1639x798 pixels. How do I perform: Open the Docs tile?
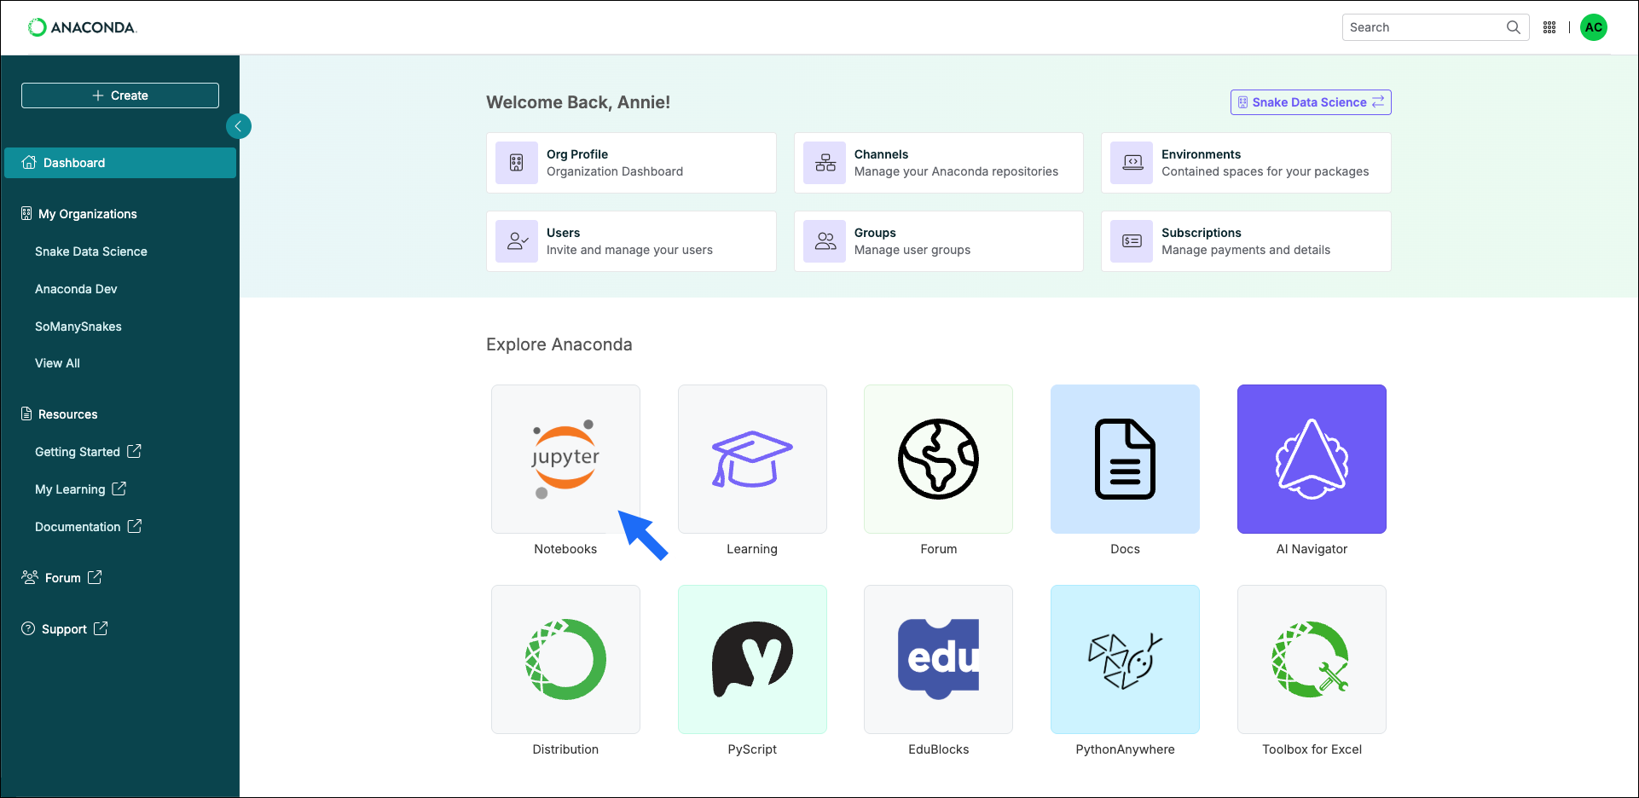(1125, 459)
